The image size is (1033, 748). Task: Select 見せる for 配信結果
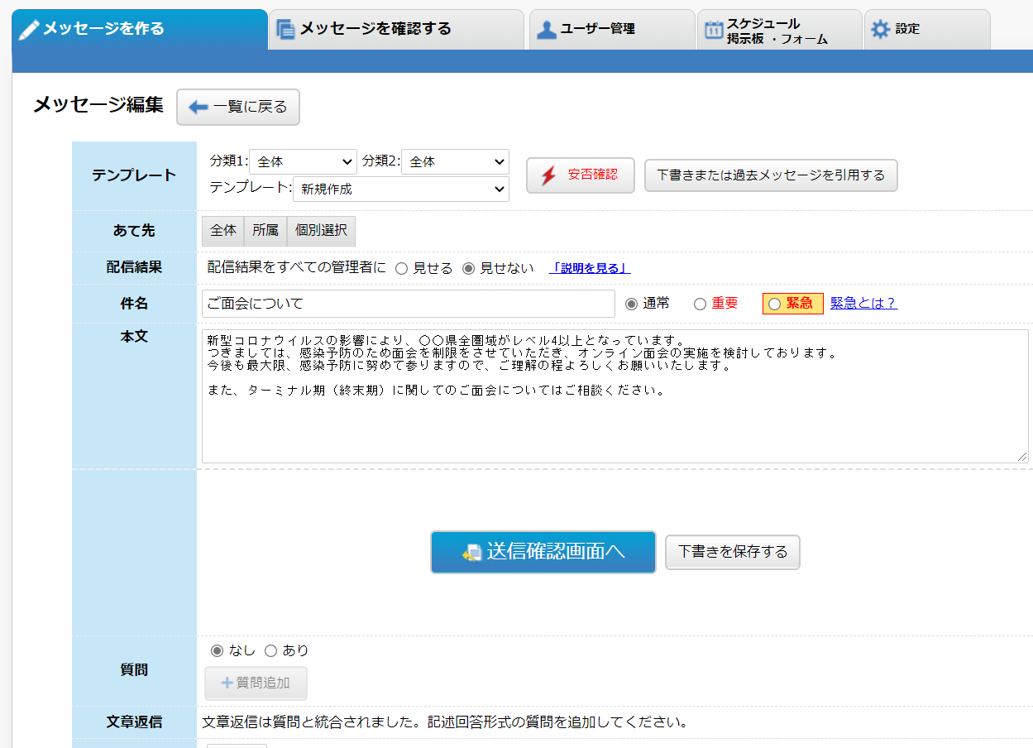pyautogui.click(x=401, y=268)
